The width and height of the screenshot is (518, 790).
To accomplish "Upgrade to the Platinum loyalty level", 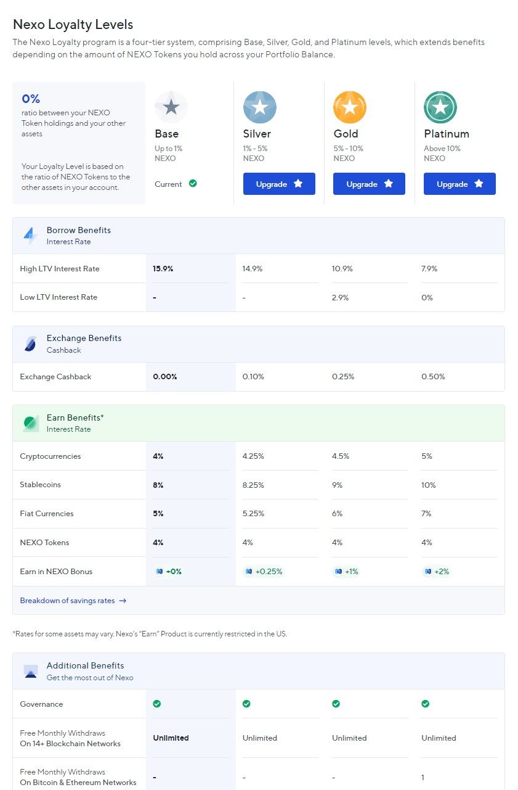I will pyautogui.click(x=459, y=184).
